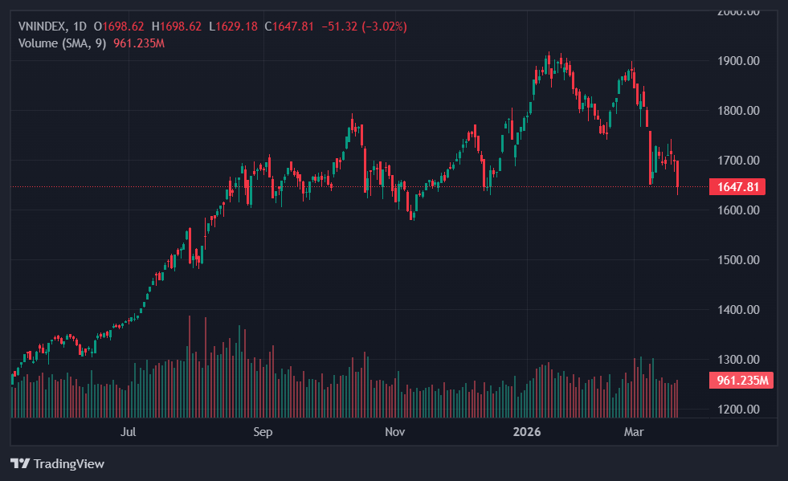This screenshot has width=788, height=481.
Task: Click the 1400.00 price scale label
Action: click(738, 309)
